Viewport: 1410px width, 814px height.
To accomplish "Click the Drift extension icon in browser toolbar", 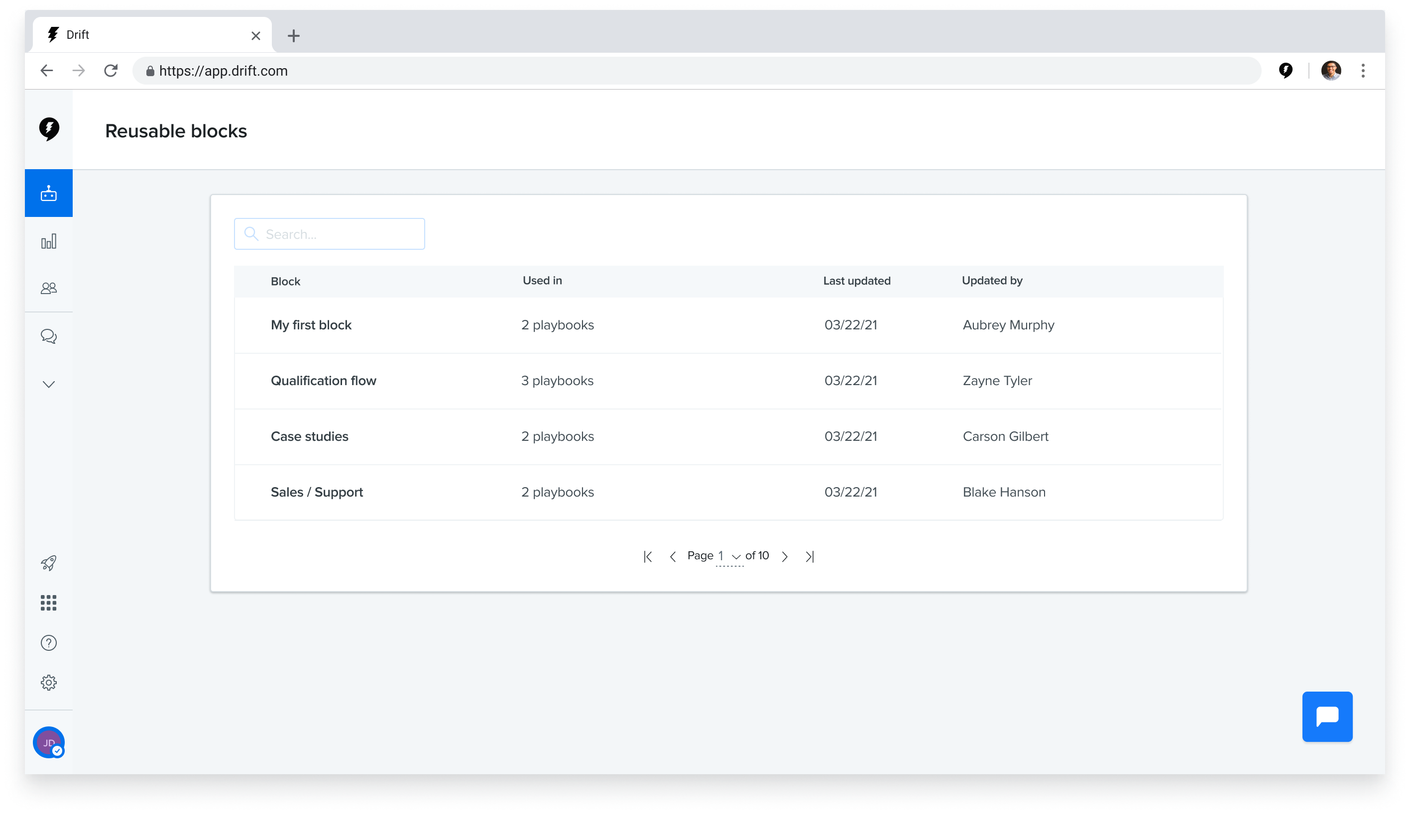I will (1285, 71).
